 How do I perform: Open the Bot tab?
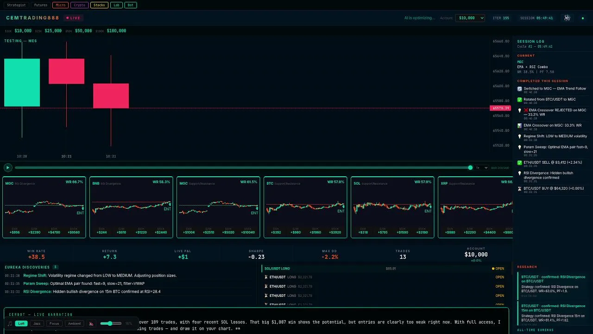(x=130, y=5)
